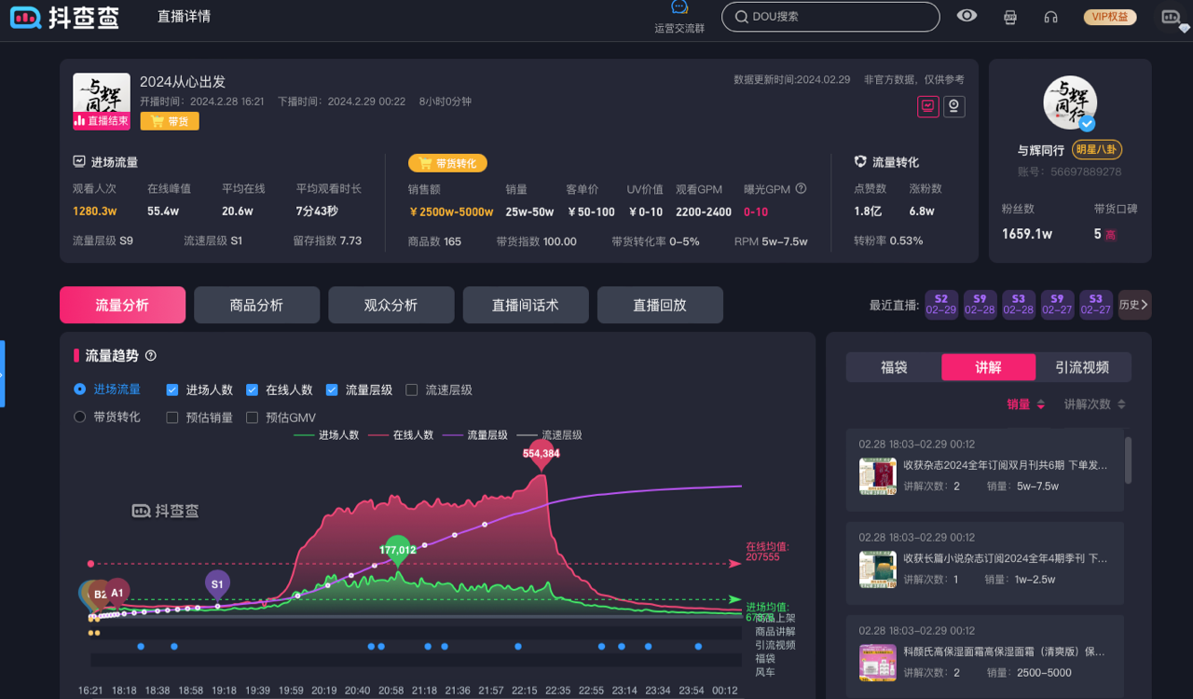Open the 运营交流群 chat icon

[679, 8]
